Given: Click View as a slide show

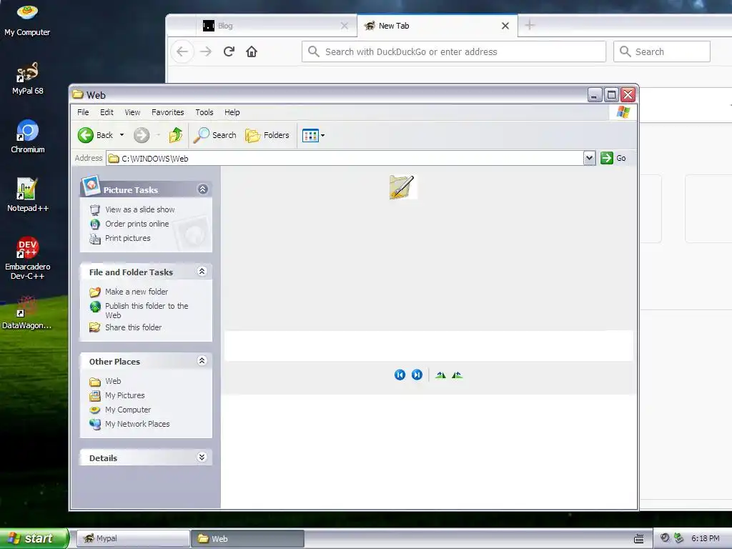Looking at the screenshot, I should (140, 209).
